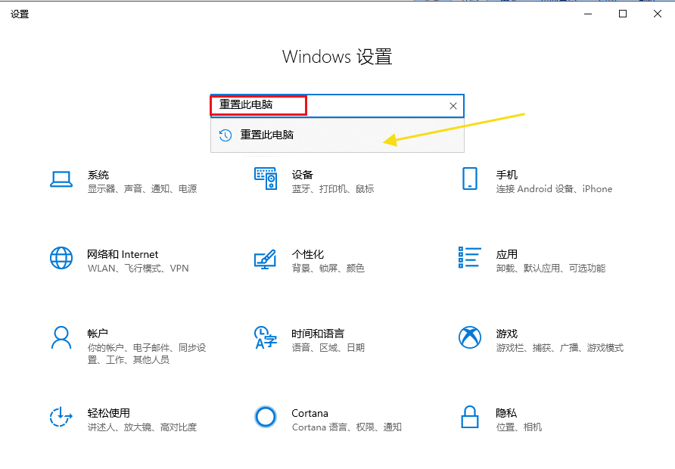Click 你的帐户、电子邮件、同步设置 description
The width and height of the screenshot is (675, 469).
pos(147,354)
